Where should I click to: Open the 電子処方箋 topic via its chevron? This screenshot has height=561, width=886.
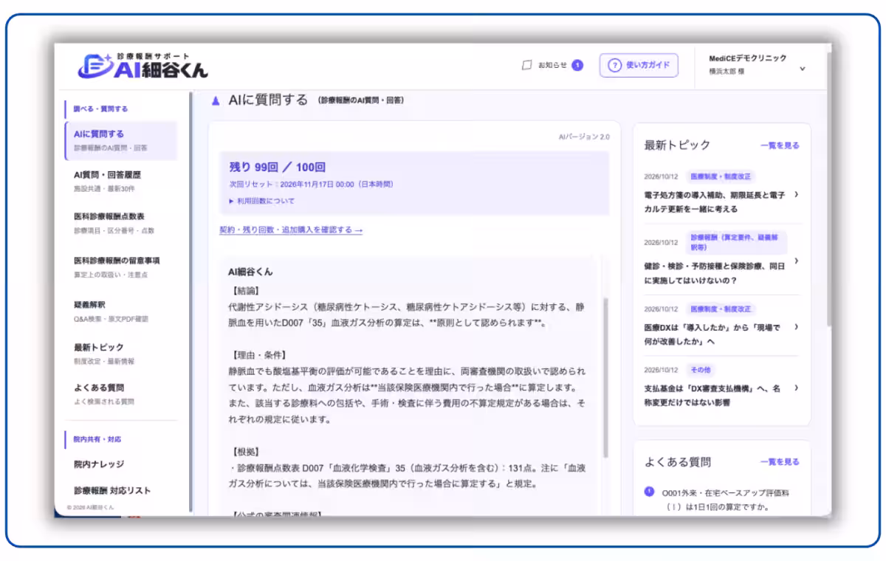pyautogui.click(x=796, y=195)
